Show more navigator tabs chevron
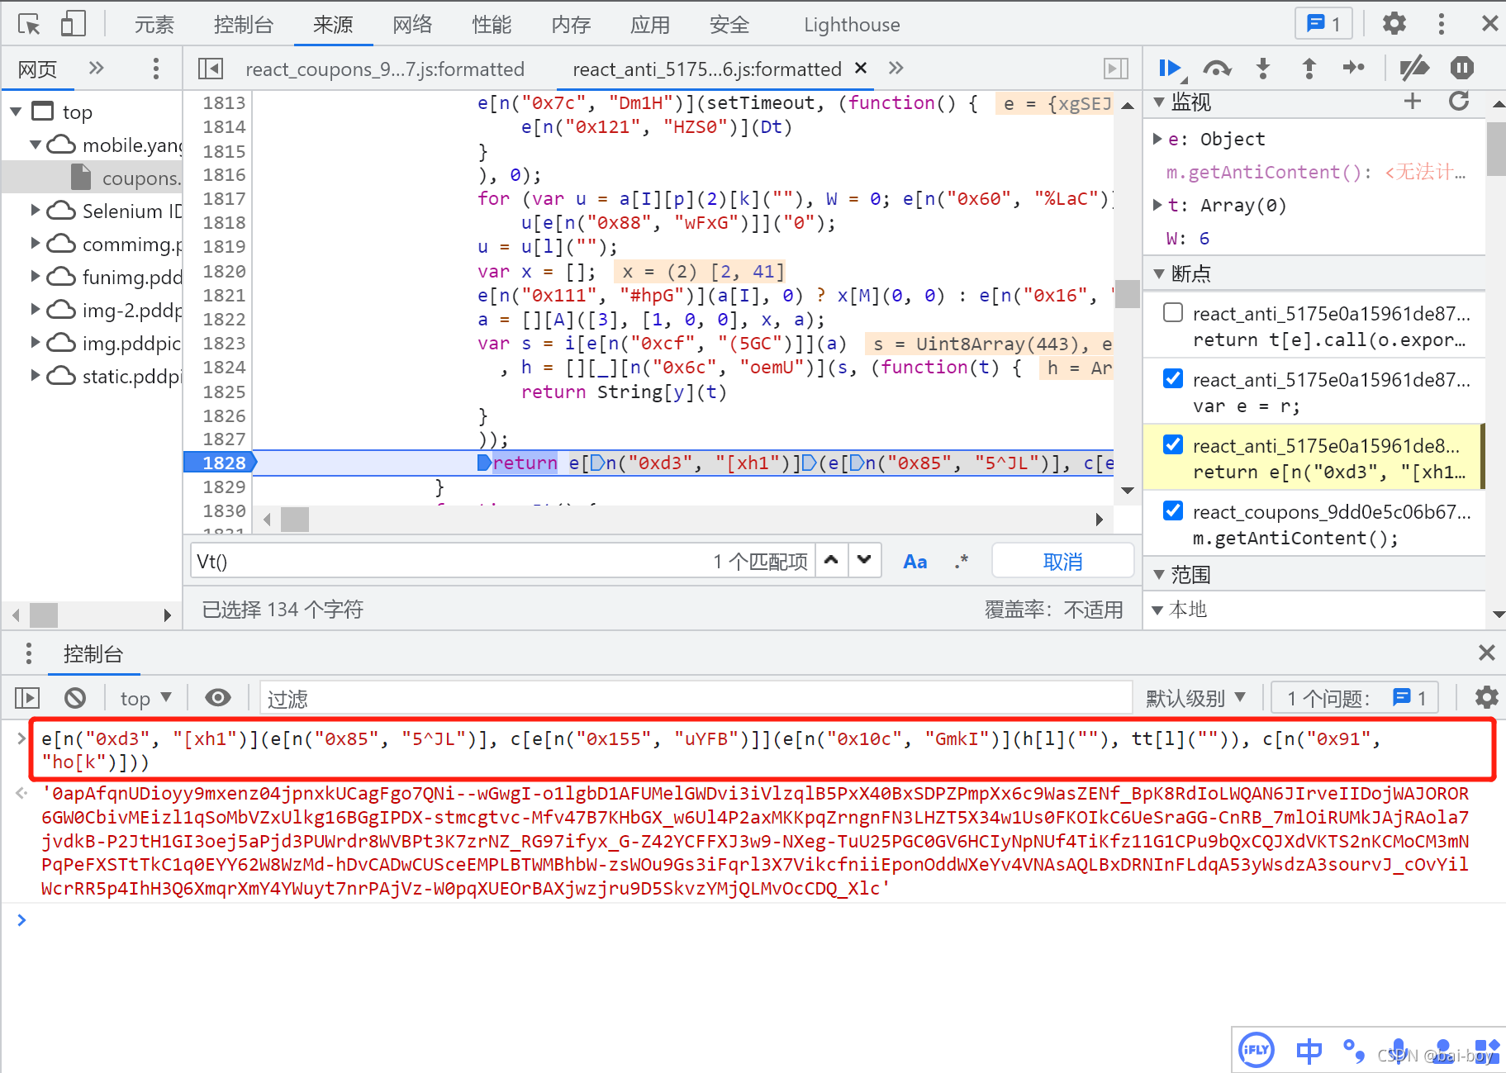 coord(97,68)
